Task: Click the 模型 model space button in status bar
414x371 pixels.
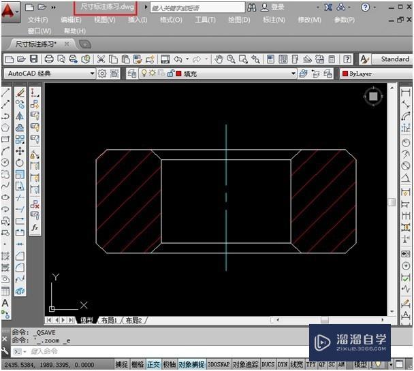Action: coord(361,364)
